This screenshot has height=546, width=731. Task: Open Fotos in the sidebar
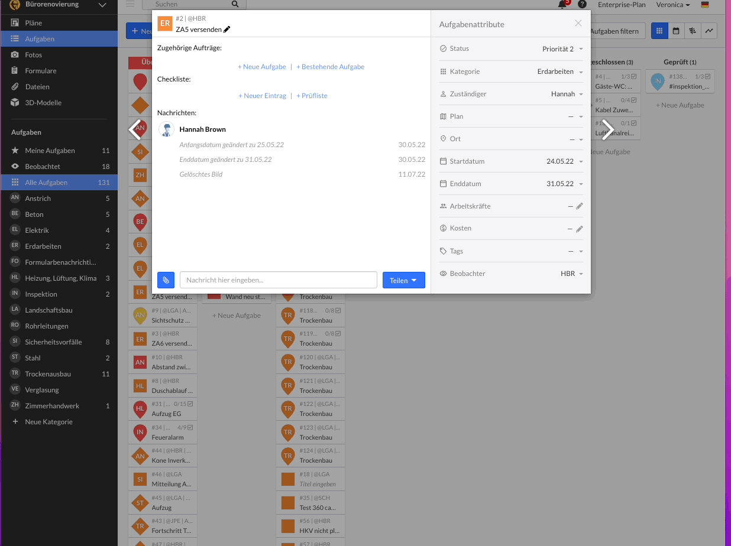(x=59, y=55)
